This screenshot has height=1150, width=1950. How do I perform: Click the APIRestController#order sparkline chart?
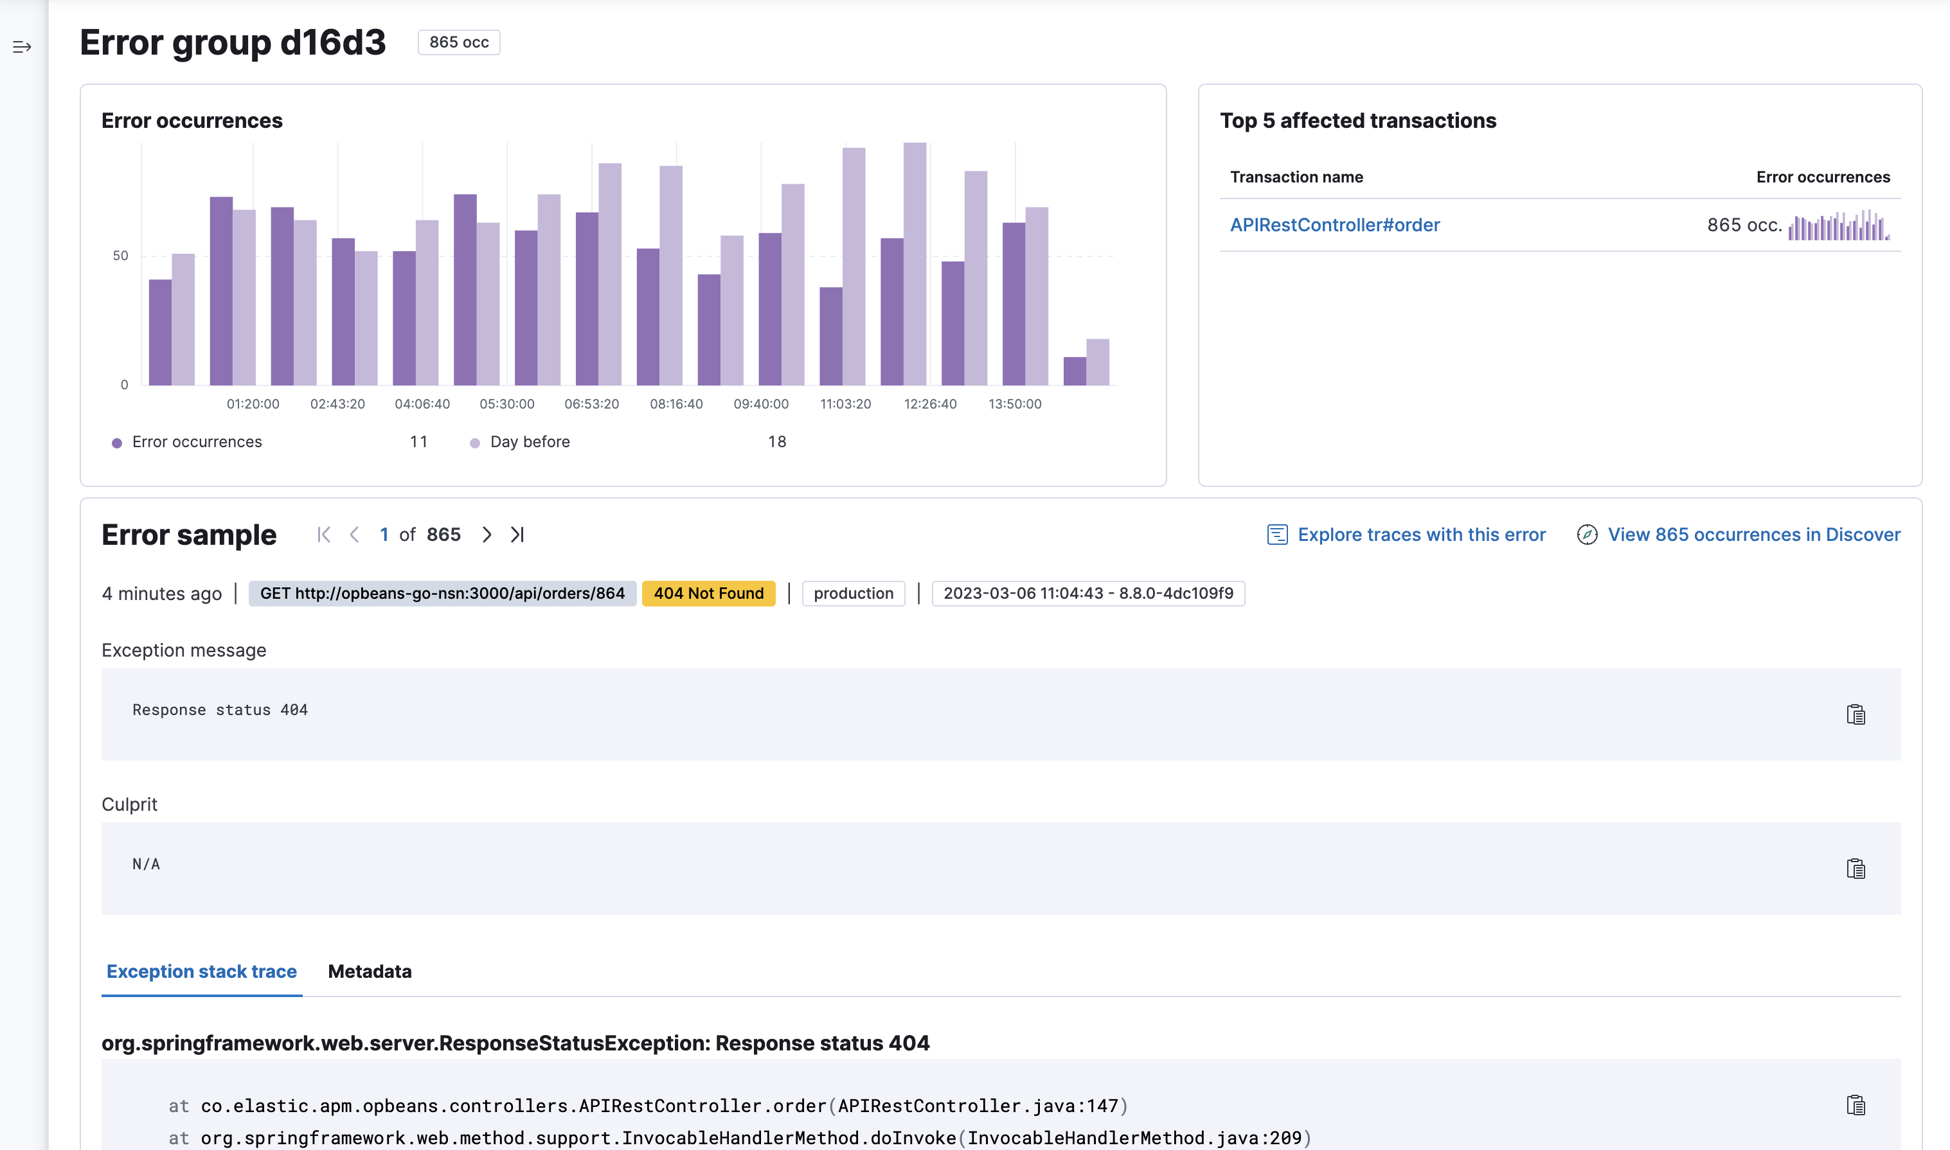click(x=1839, y=226)
